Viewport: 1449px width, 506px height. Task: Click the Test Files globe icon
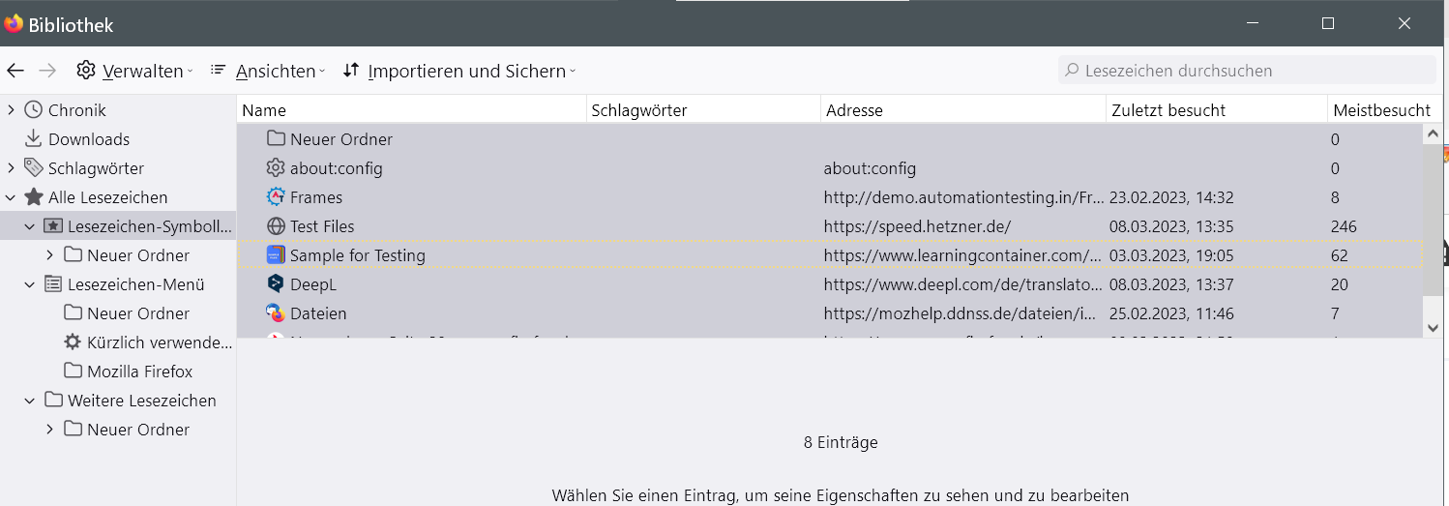coord(276,226)
